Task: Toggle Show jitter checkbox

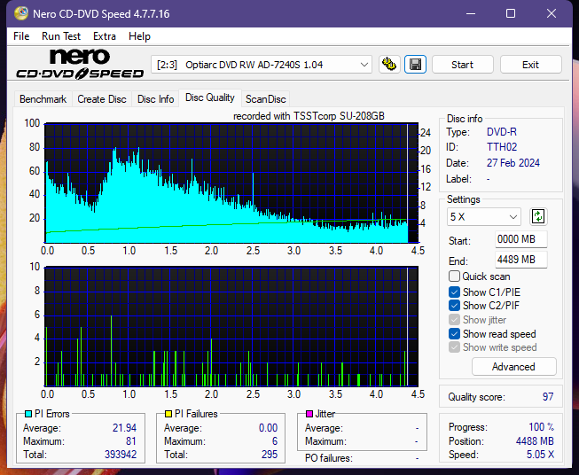Action: click(x=454, y=319)
